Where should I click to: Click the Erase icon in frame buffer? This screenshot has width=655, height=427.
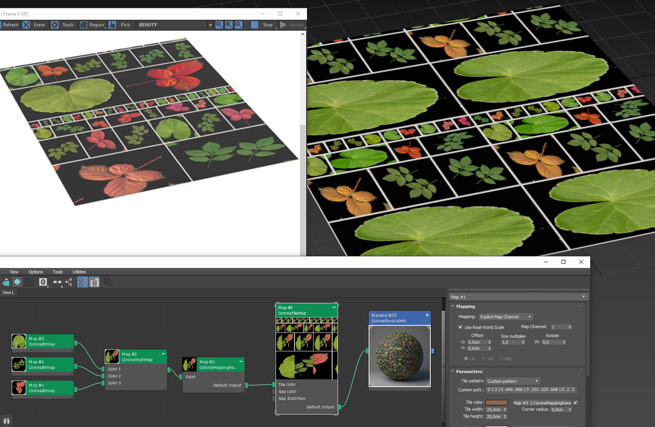click(26, 25)
